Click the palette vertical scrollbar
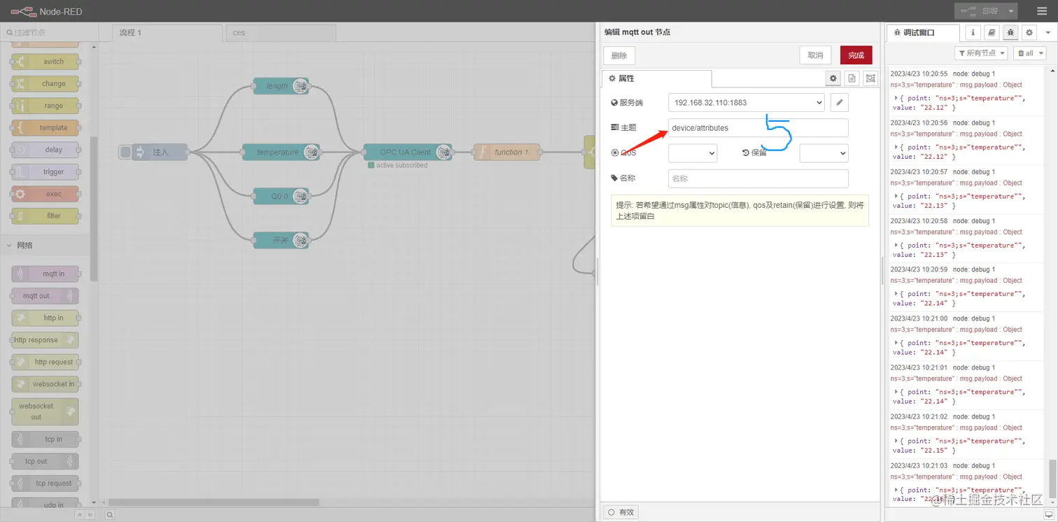The image size is (1058, 522). coord(94,209)
